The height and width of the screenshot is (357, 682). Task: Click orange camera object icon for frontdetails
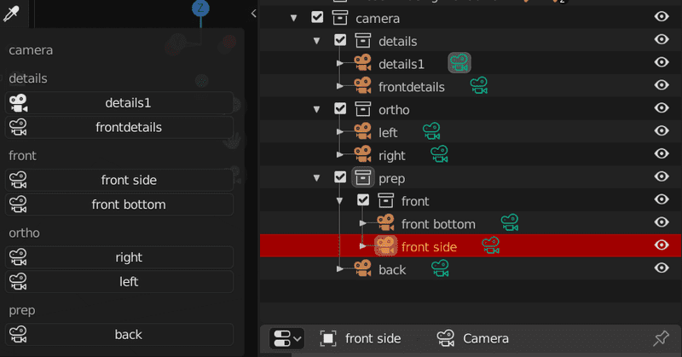click(362, 85)
